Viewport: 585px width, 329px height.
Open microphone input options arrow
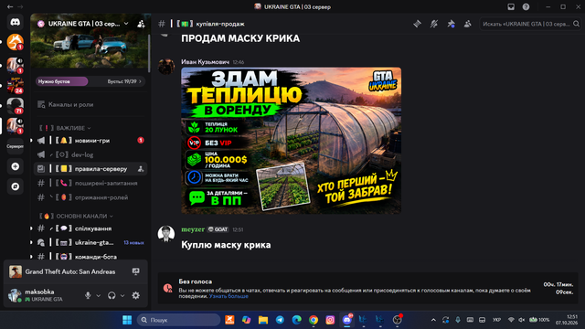[99, 296]
